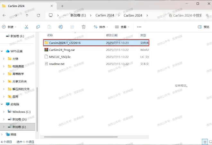Click the Delete trash icon
Viewport: 212px width, 145px height.
coord(84,27)
